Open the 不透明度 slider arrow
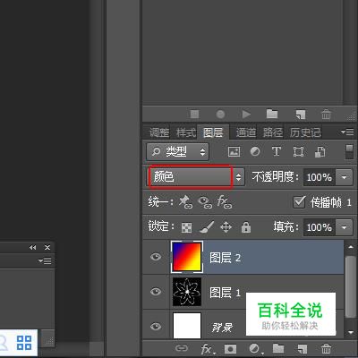The height and width of the screenshot is (358, 358). (345, 177)
